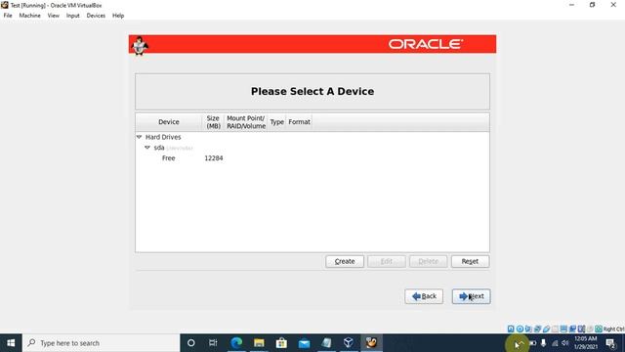Click the hard disk activity status icon
This screenshot has width=625, height=352.
[x=511, y=329]
